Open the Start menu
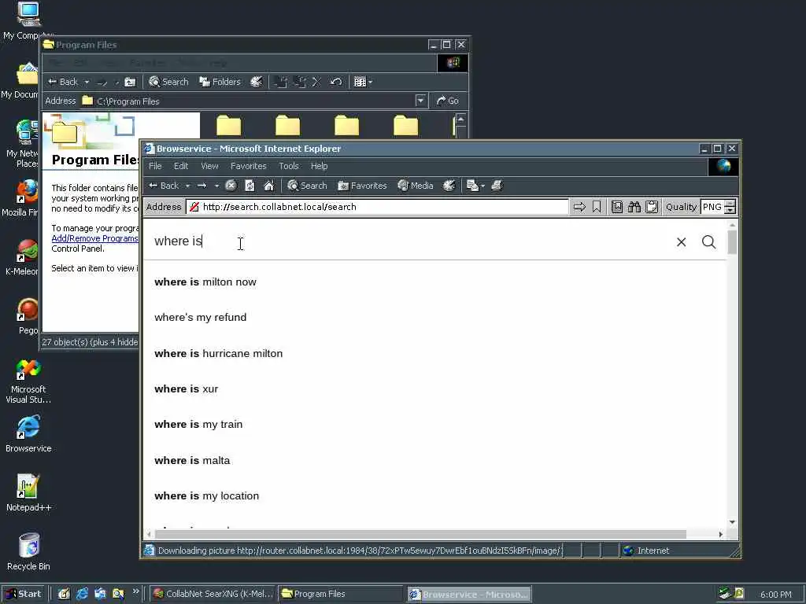Screen dimensions: 806x604 pos(24,594)
